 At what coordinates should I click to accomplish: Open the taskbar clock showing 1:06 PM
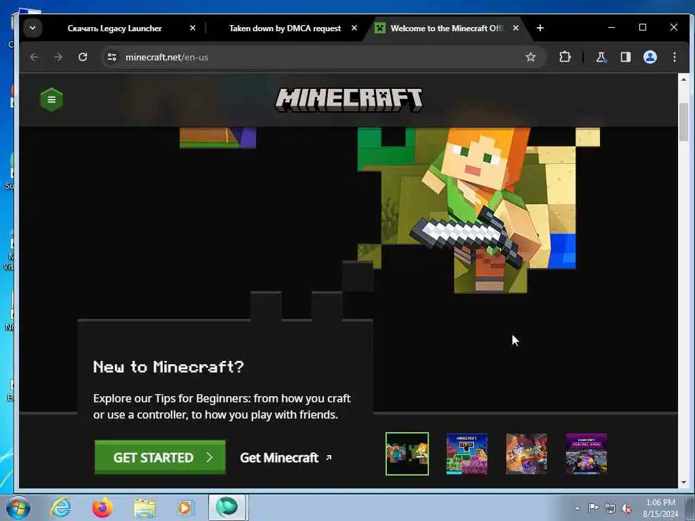(x=660, y=508)
